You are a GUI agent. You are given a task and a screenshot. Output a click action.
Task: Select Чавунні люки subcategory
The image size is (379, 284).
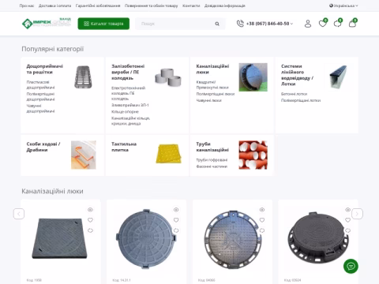[208, 100]
